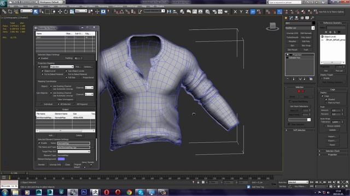Click the timeline time slider
350x196 pixels.
(x=14, y=173)
